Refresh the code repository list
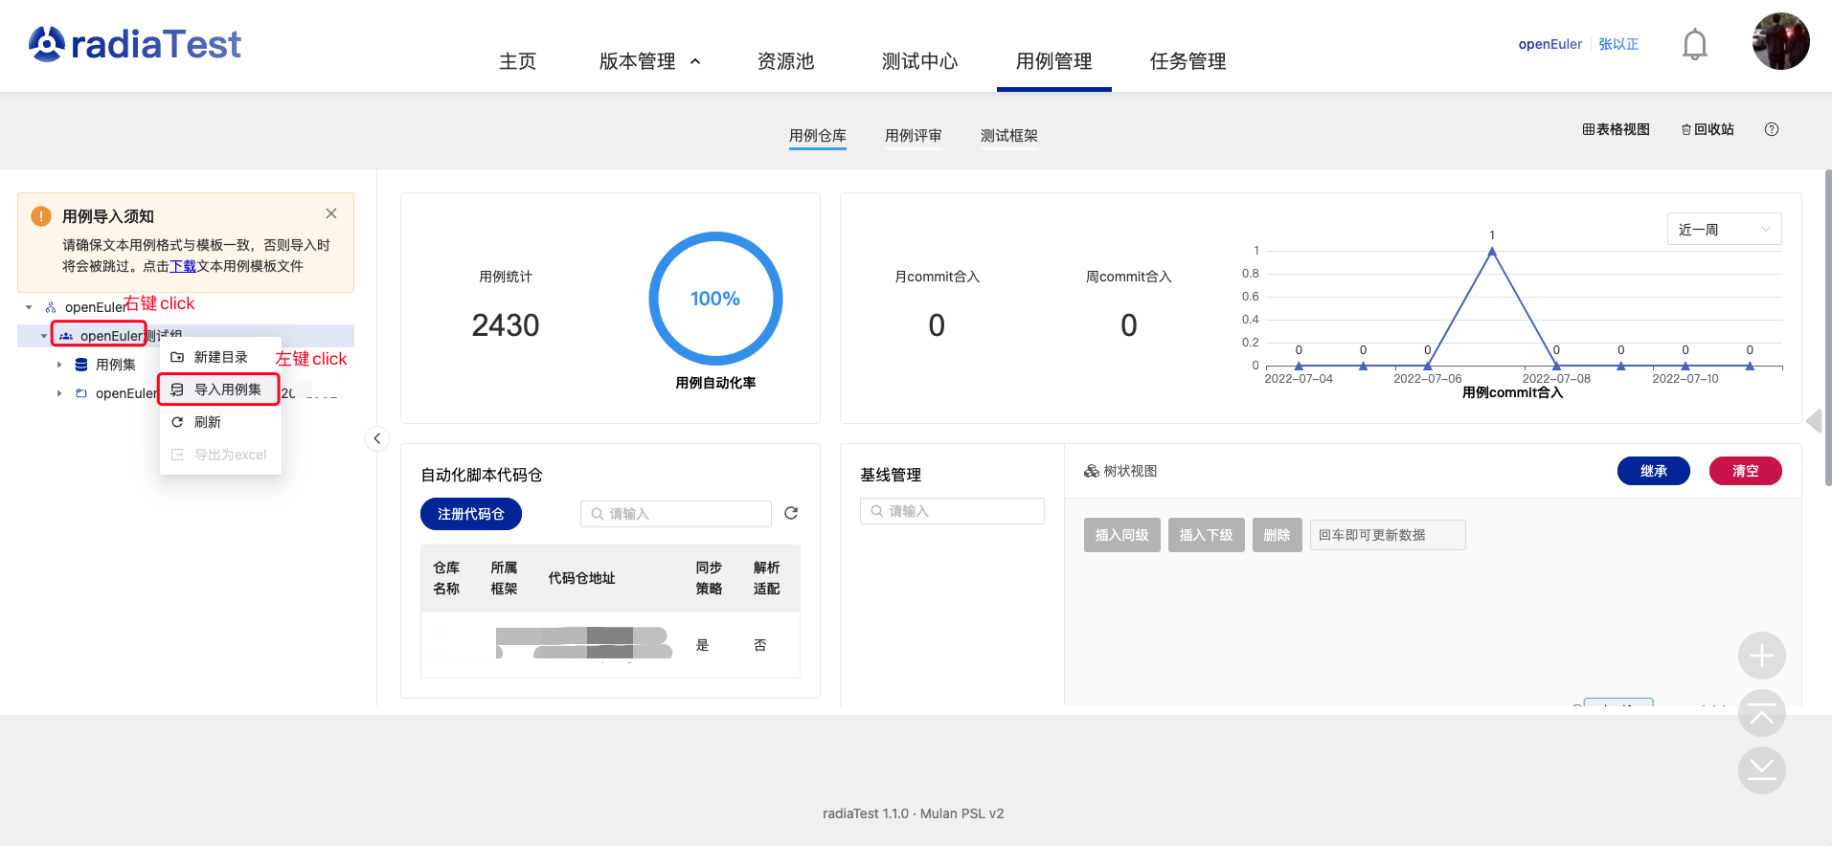This screenshot has width=1832, height=846. (x=791, y=513)
